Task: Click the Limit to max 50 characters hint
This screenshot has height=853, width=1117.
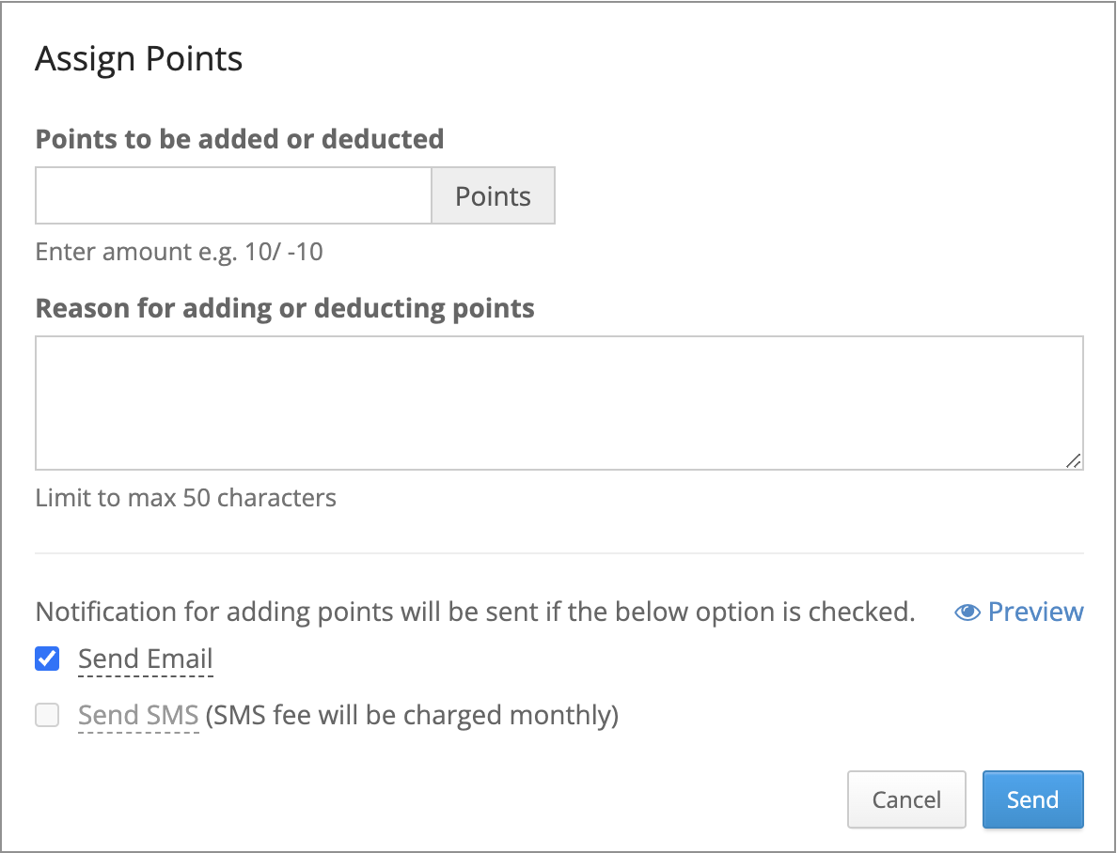Action: point(185,498)
